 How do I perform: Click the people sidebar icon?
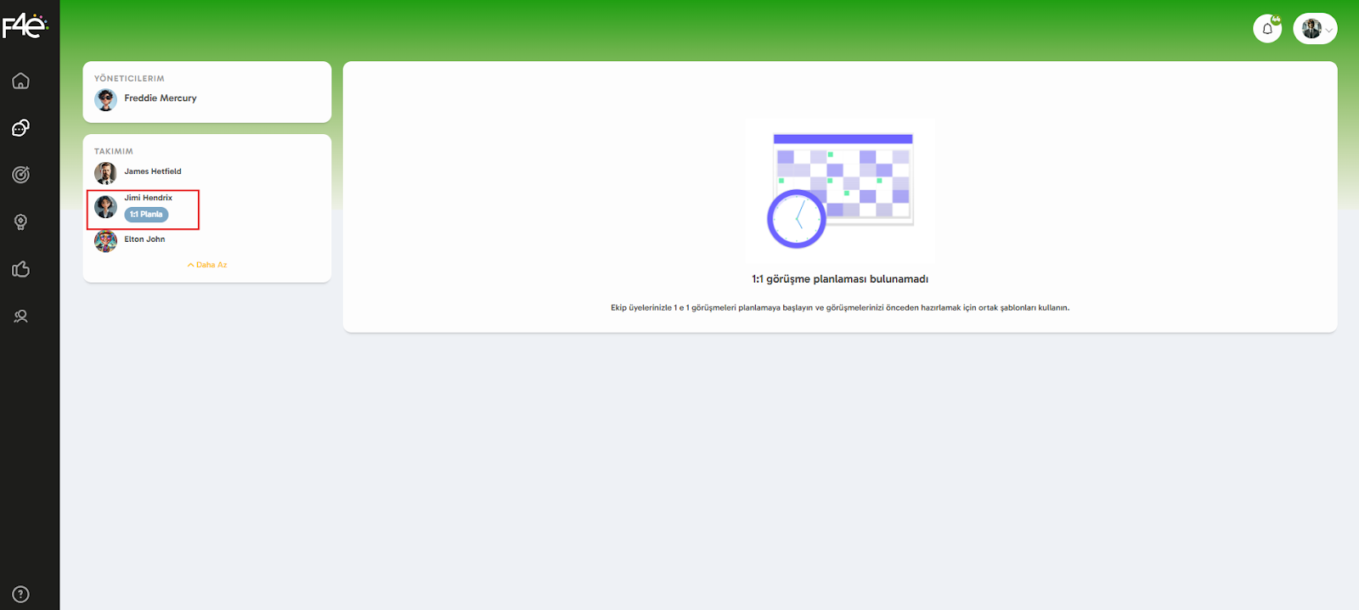(x=21, y=316)
